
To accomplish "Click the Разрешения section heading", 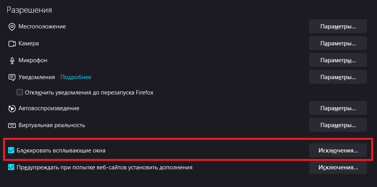I will [29, 10].
